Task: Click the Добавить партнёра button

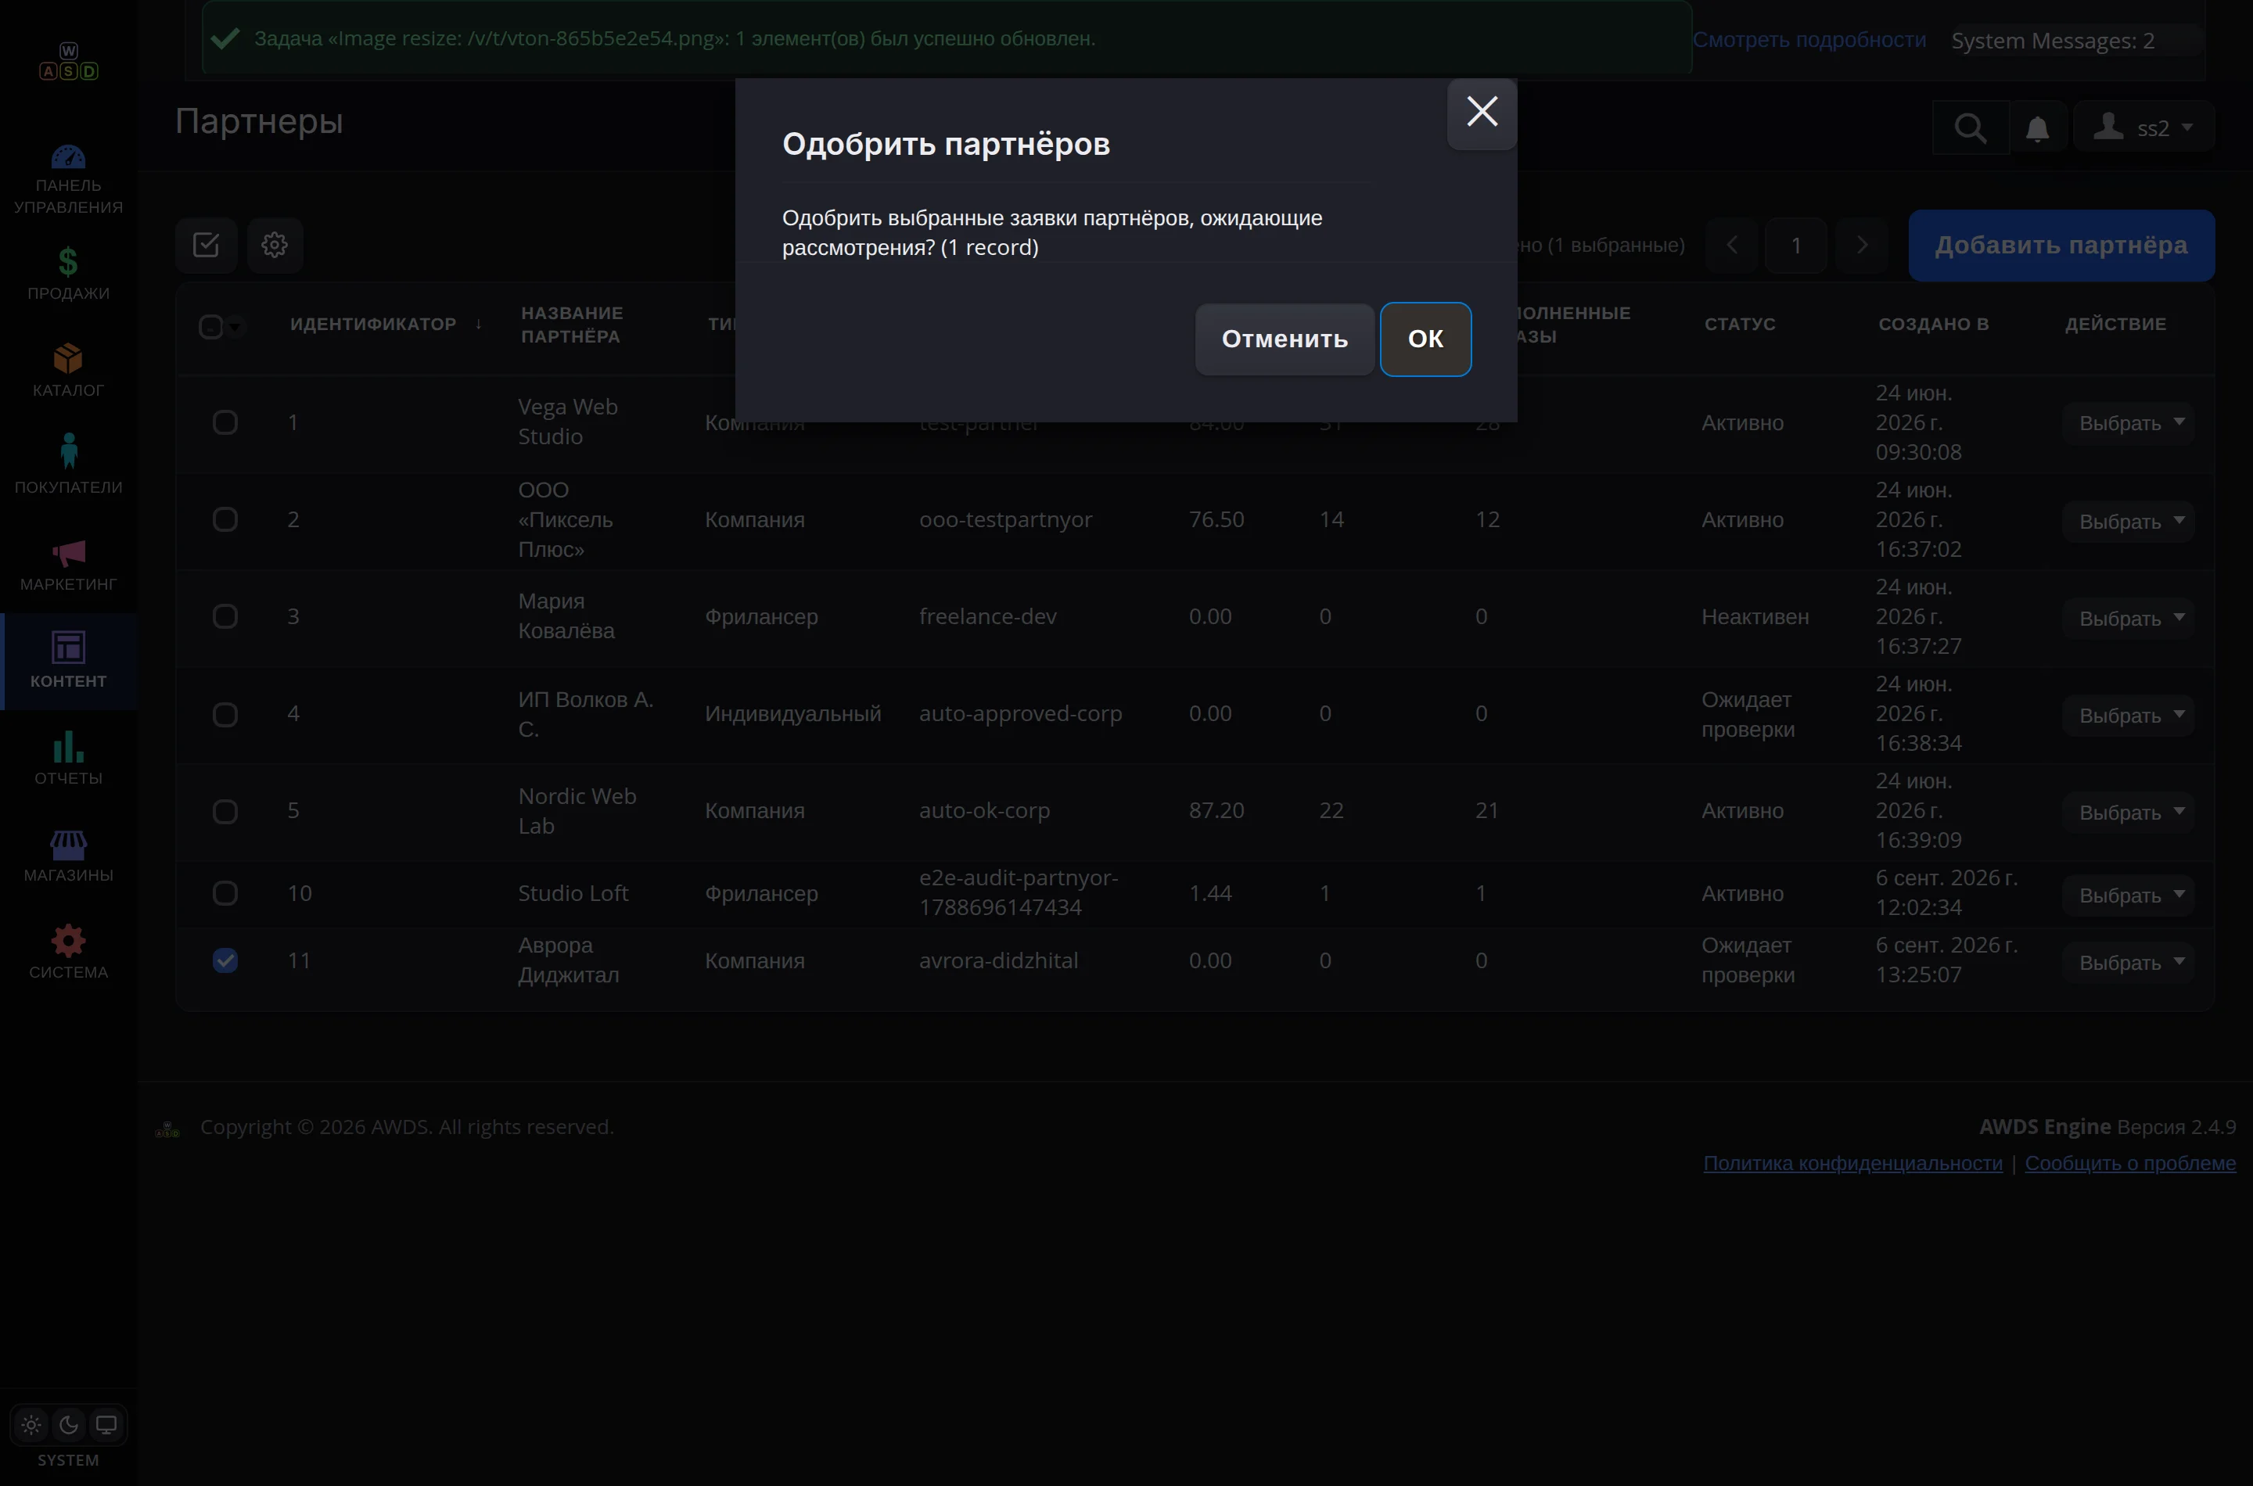Action: coord(2061,246)
